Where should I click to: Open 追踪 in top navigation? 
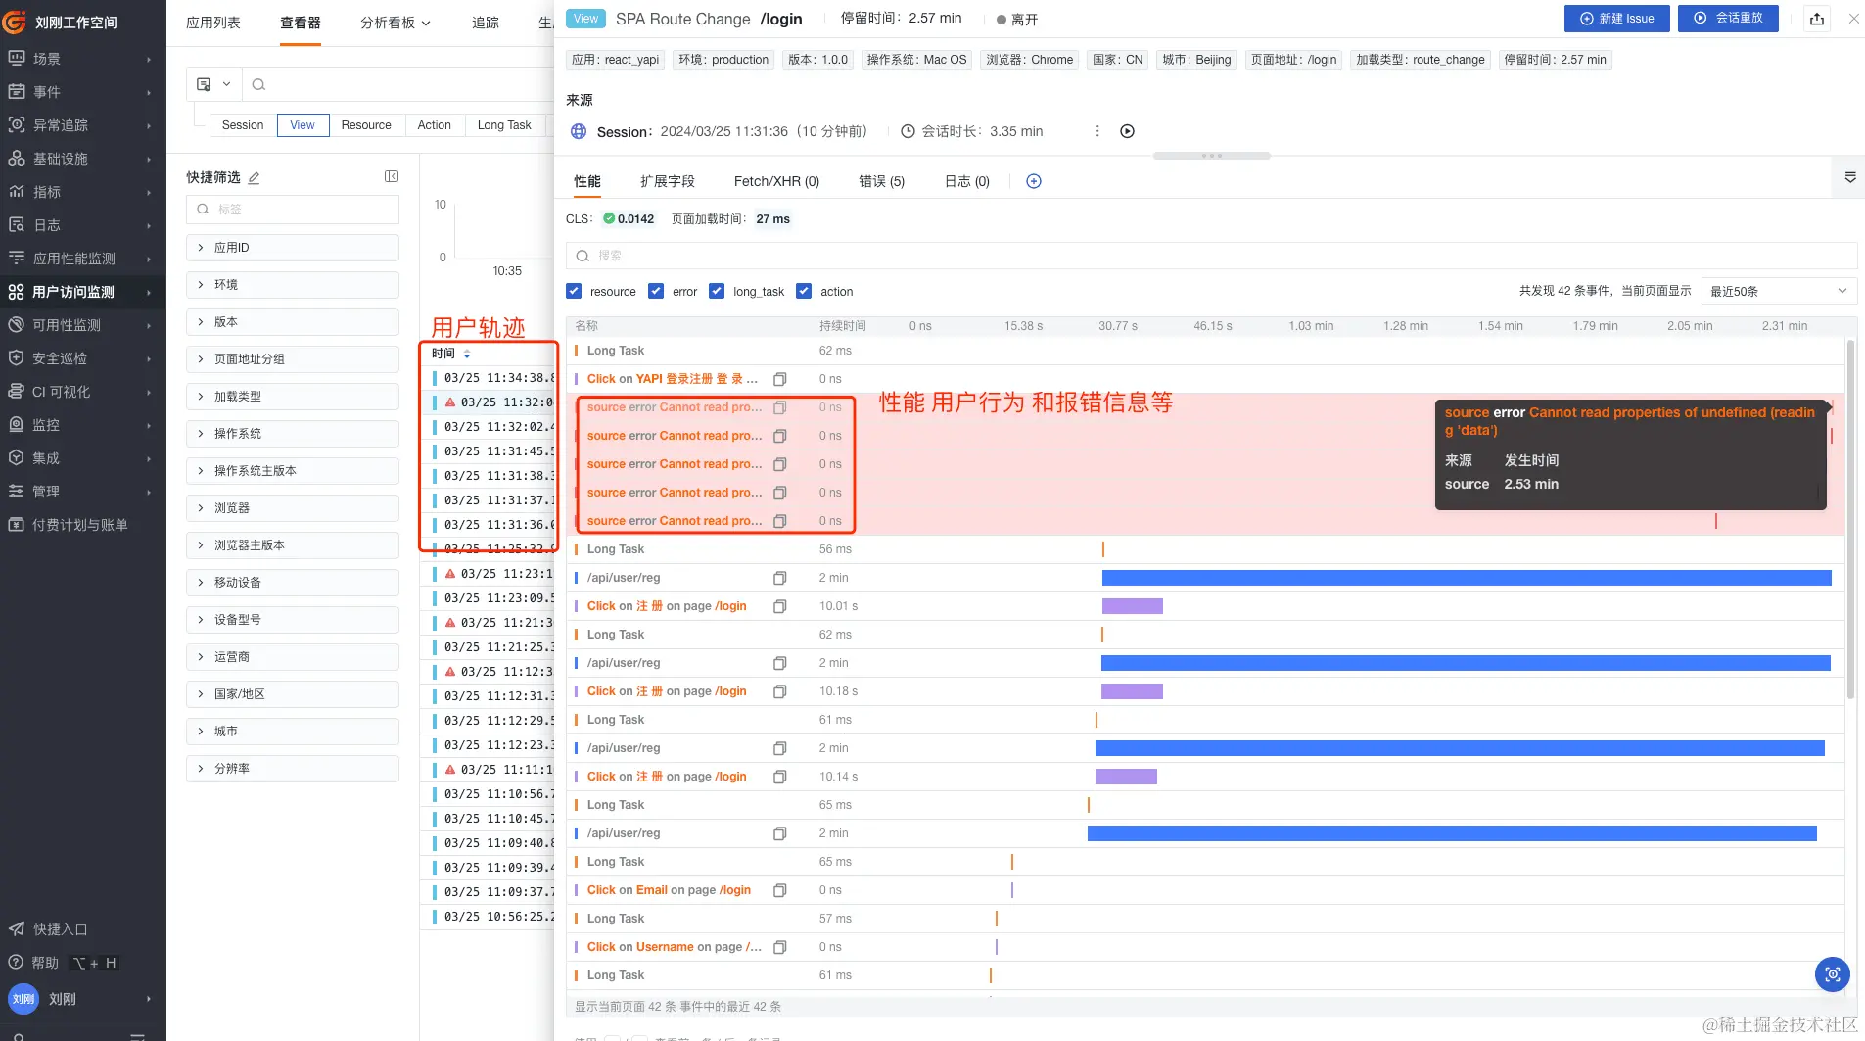coord(486,23)
